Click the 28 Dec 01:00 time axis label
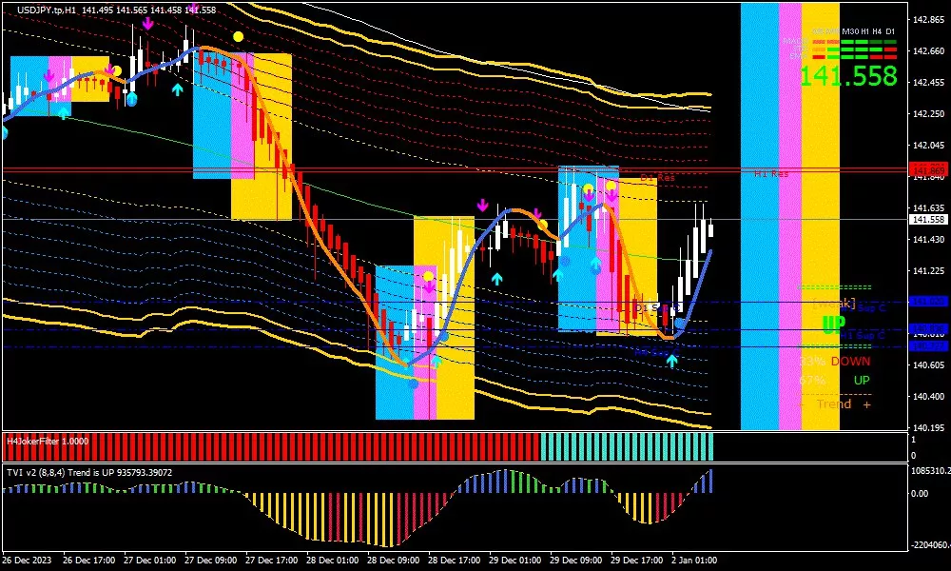 [332, 561]
